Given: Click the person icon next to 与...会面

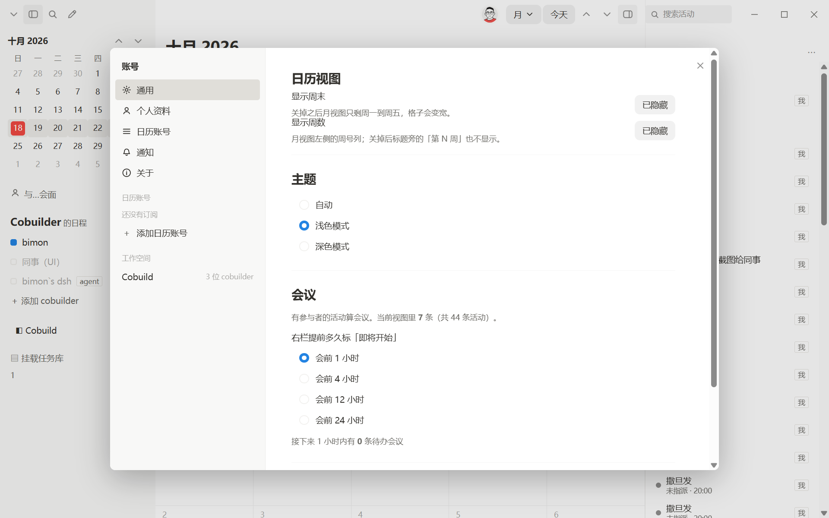Looking at the screenshot, I should tap(15, 193).
